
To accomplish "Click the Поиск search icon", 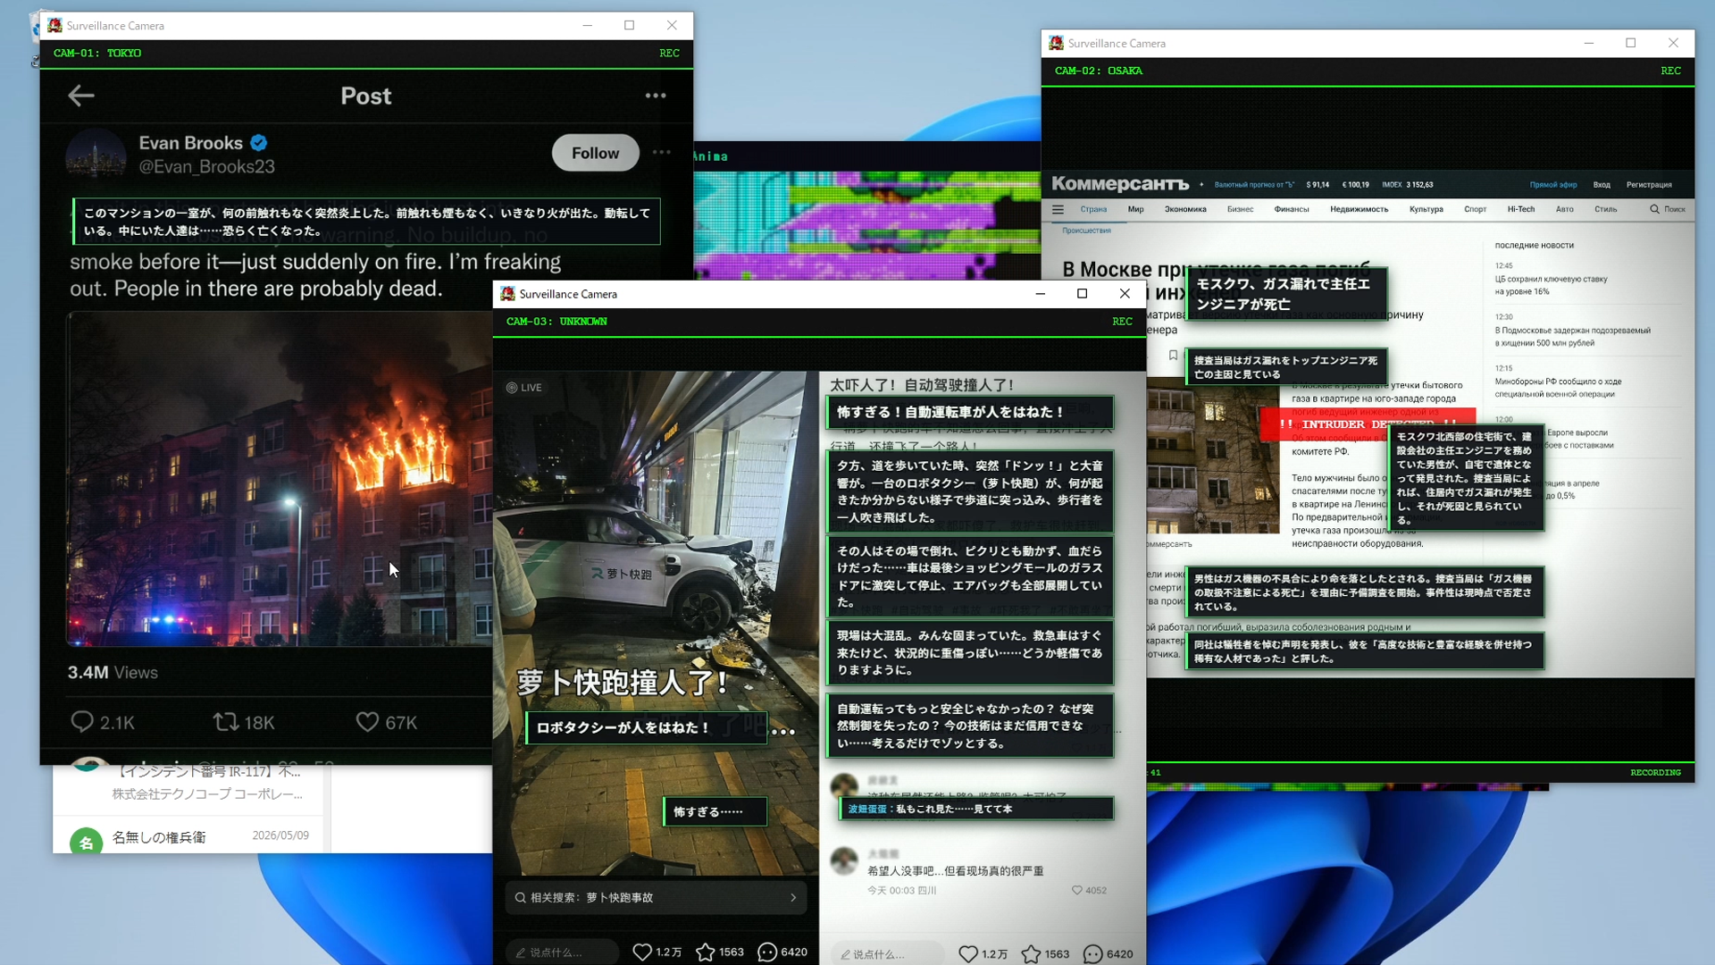I will pos(1654,210).
